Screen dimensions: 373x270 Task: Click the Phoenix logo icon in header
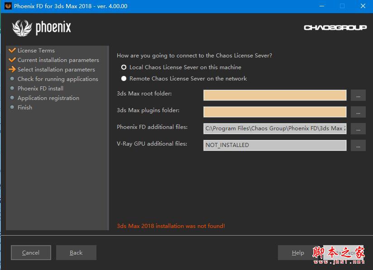pos(22,28)
